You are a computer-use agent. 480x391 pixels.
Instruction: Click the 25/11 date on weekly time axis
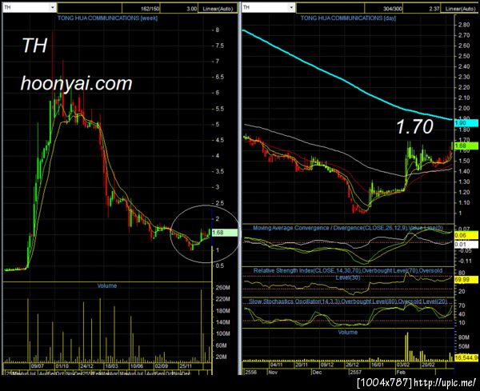[186, 366]
